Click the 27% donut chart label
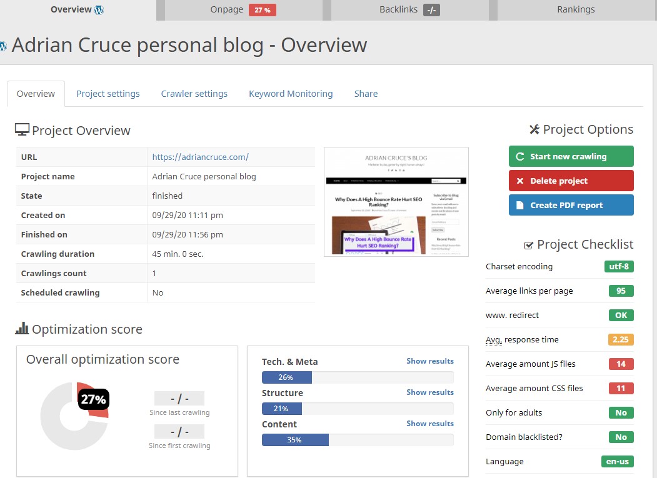Screen dimensions: 657x478 point(93,400)
